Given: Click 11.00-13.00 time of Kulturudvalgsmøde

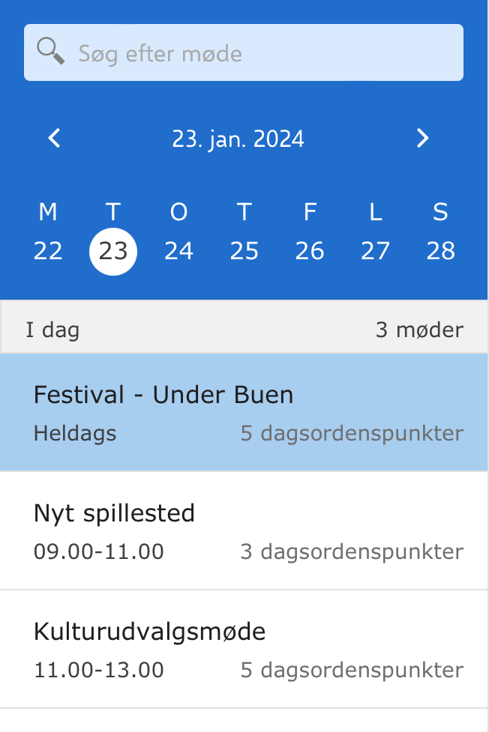Looking at the screenshot, I should coord(99,670).
